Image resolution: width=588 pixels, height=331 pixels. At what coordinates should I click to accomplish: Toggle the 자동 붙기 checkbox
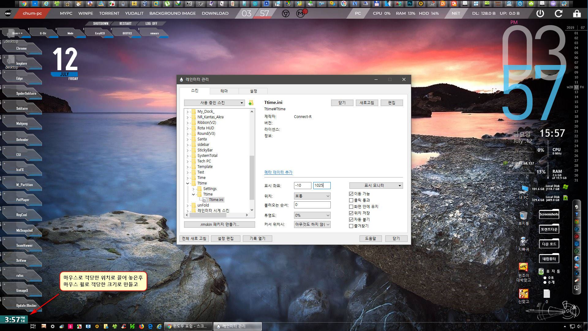[351, 219]
